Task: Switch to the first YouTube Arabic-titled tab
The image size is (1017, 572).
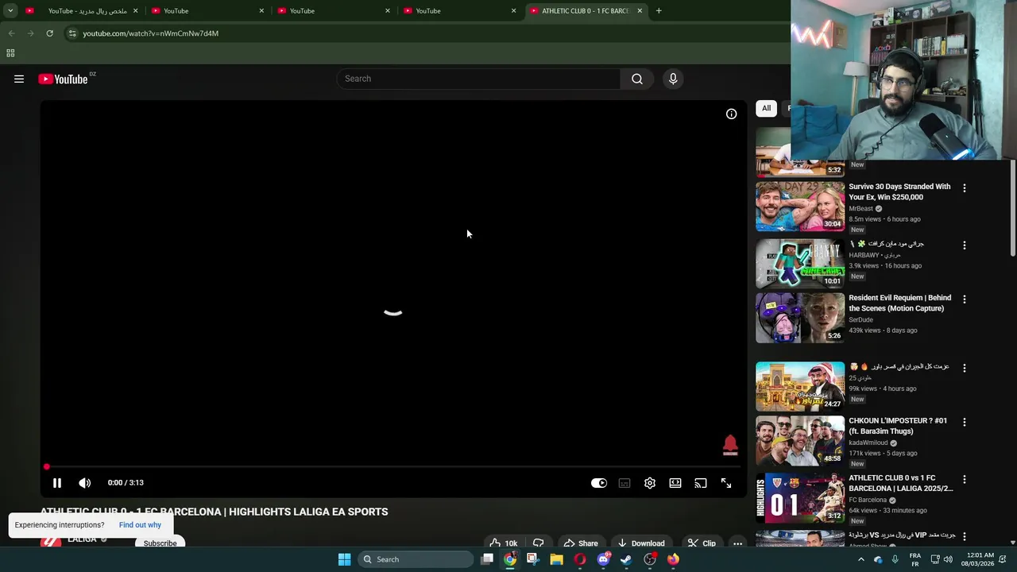Action: (x=81, y=11)
